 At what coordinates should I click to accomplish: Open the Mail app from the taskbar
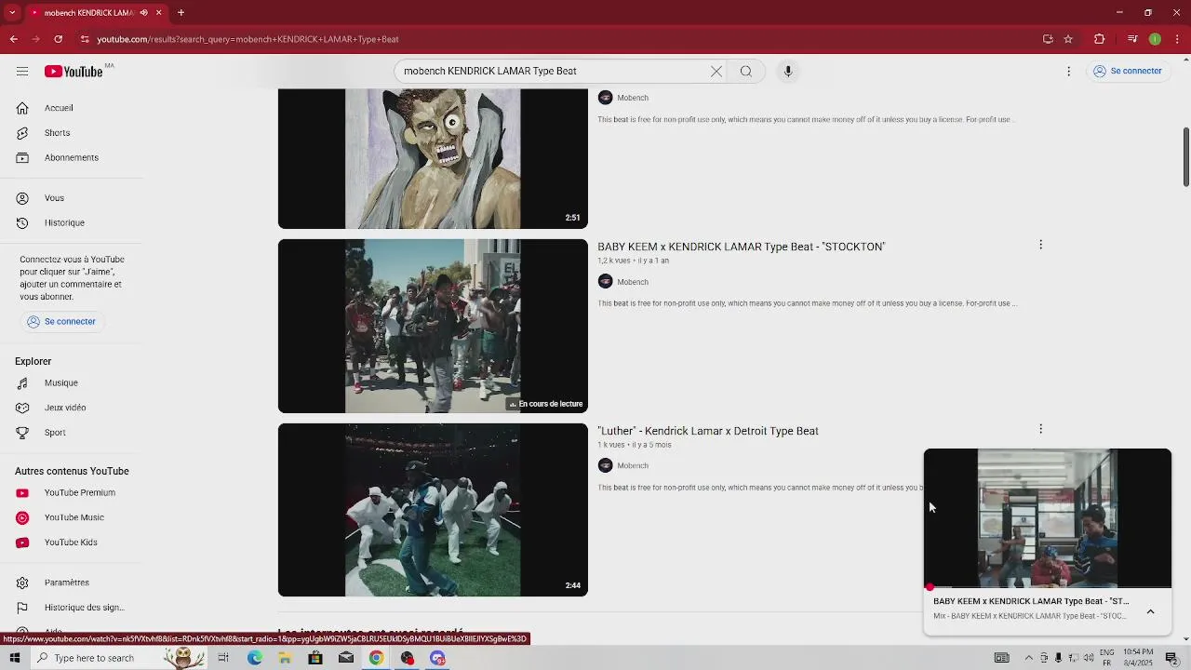click(346, 658)
